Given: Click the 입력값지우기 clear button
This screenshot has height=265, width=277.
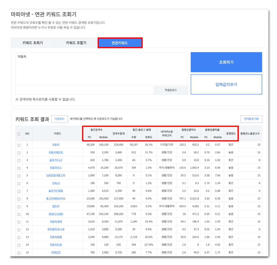Looking at the screenshot, I should coord(226,84).
